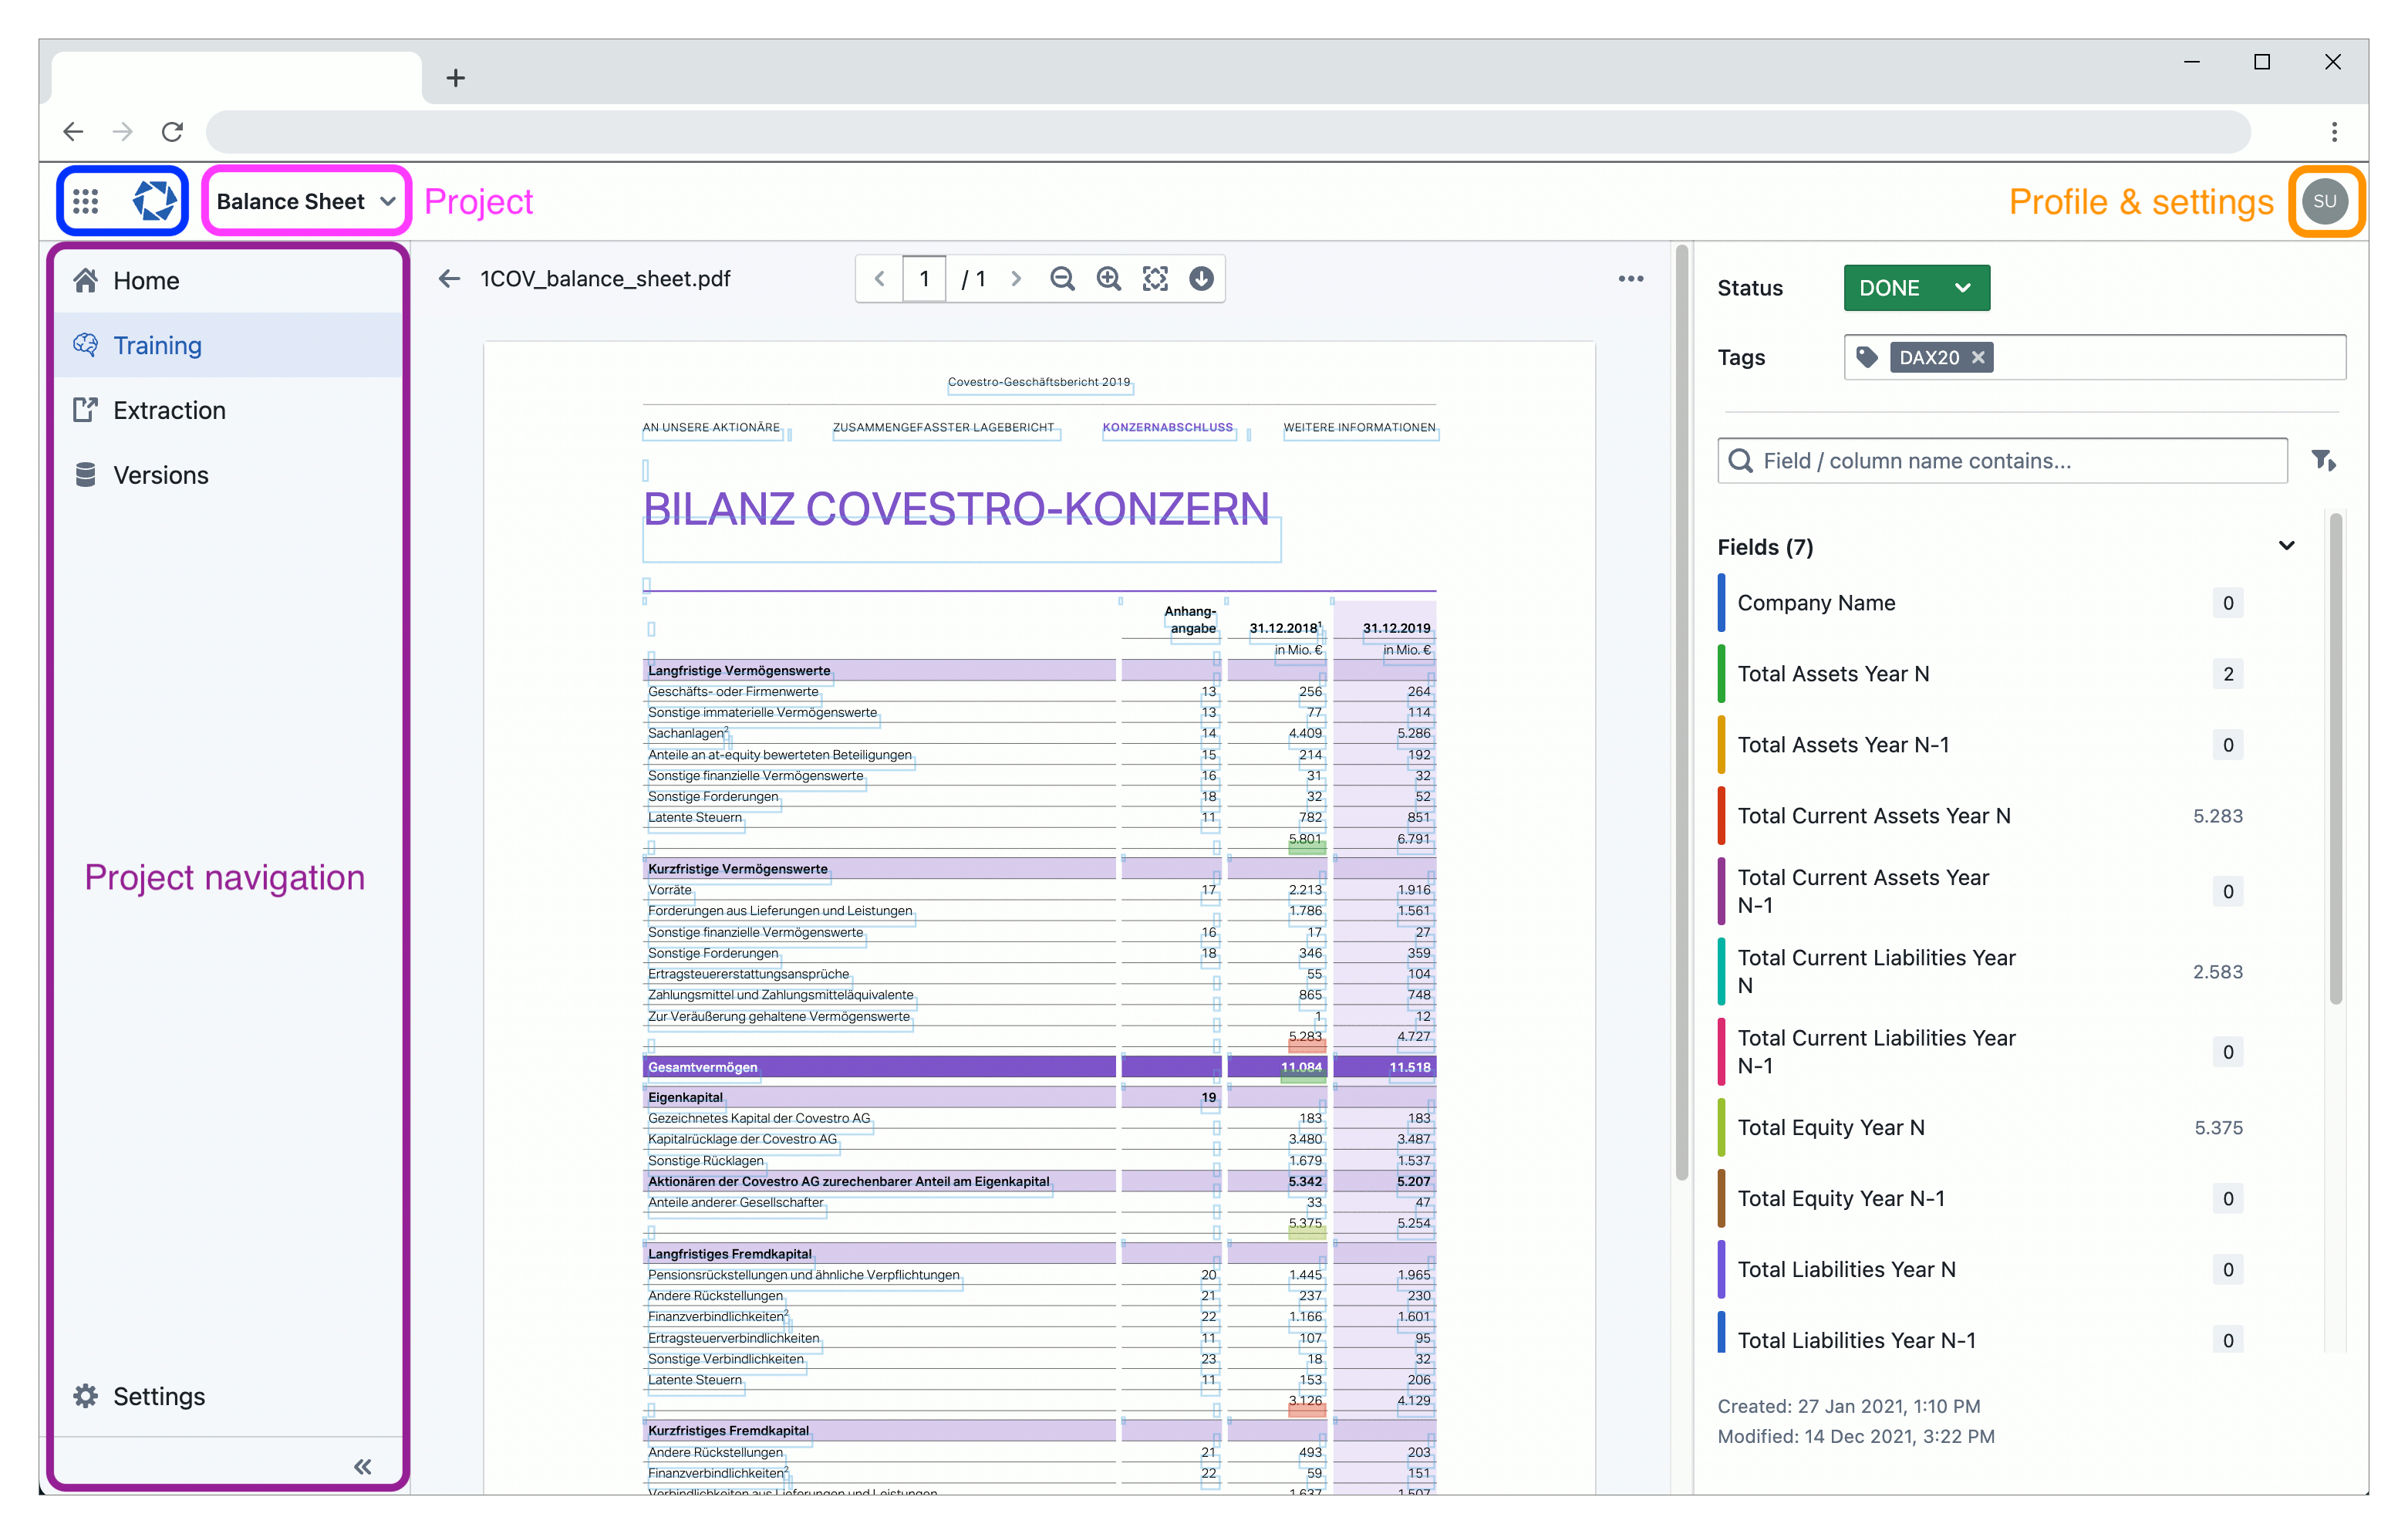
Task: Select the Company Name field
Action: pyautogui.click(x=1980, y=603)
